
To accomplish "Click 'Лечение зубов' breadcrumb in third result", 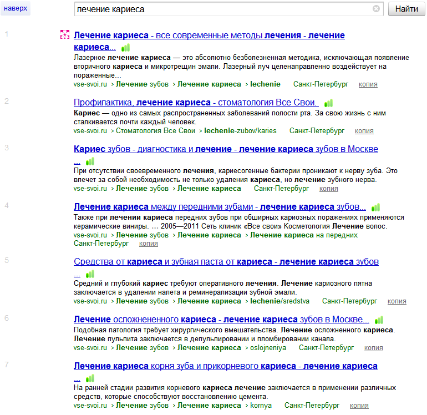I will click(x=142, y=189).
